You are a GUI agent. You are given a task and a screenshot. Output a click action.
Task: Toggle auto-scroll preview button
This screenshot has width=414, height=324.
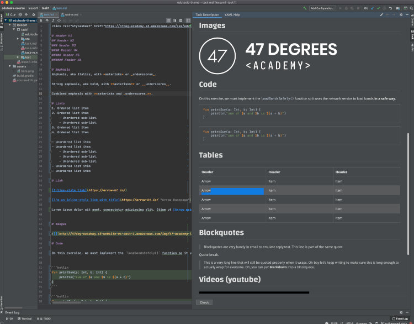point(188,20)
